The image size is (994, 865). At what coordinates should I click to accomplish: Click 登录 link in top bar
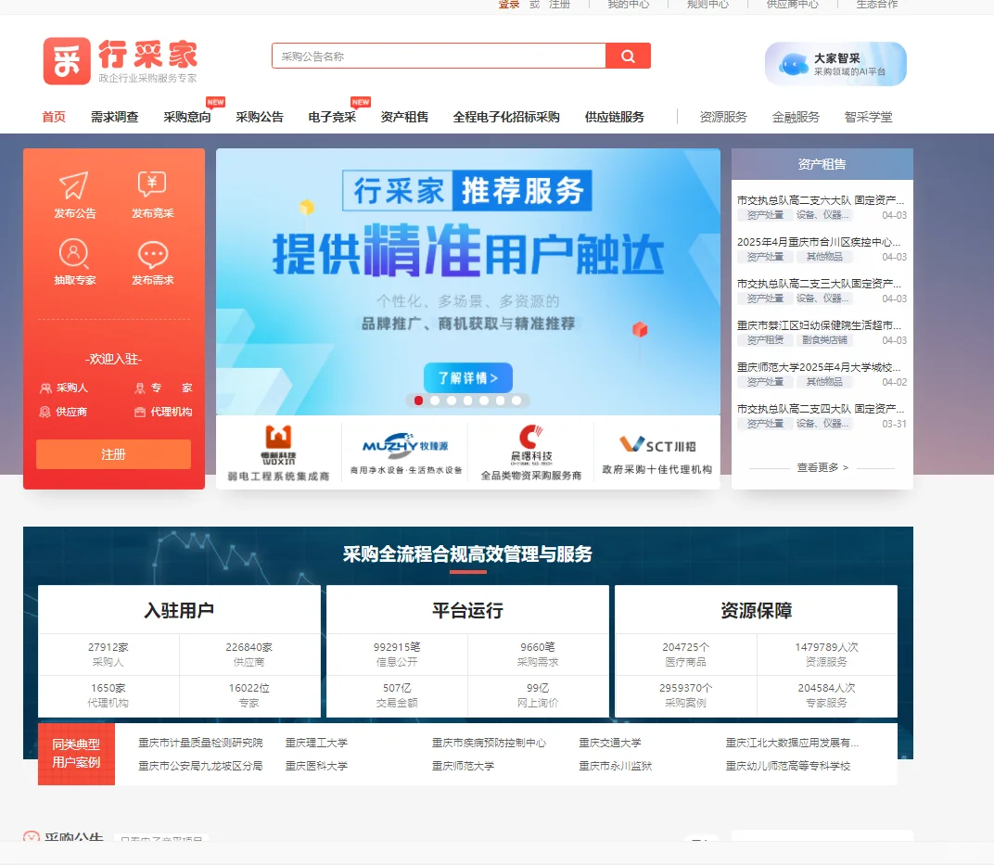[x=509, y=5]
